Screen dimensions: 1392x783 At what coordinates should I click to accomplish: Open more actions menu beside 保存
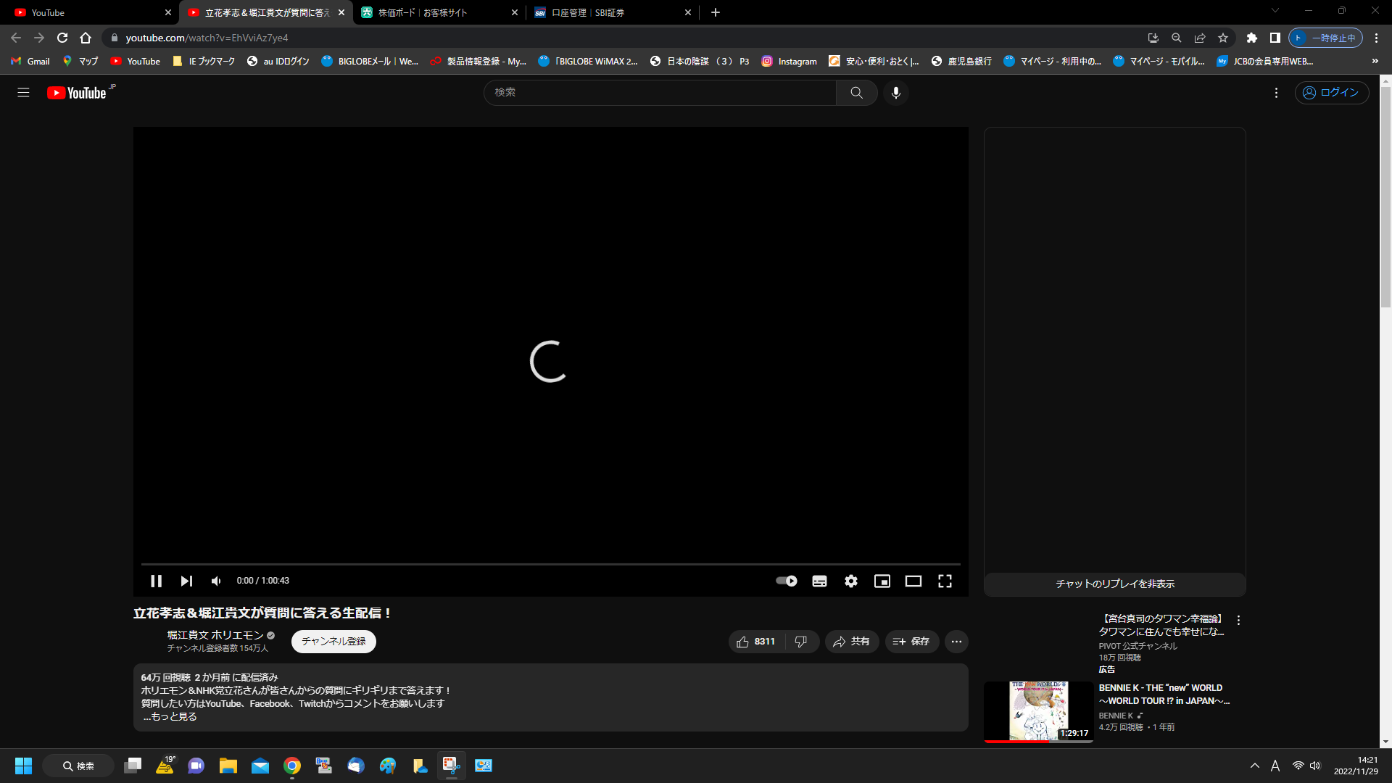pos(956,642)
